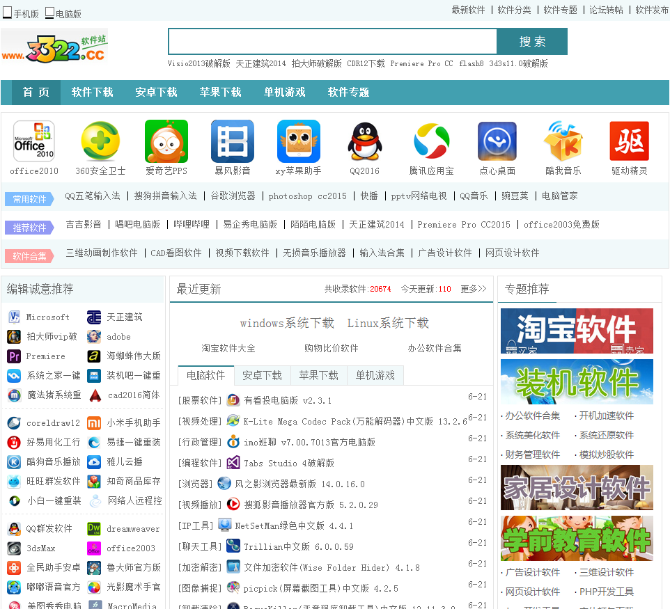
Task: Switch to the 单机游戏 list tab
Action: point(375,375)
